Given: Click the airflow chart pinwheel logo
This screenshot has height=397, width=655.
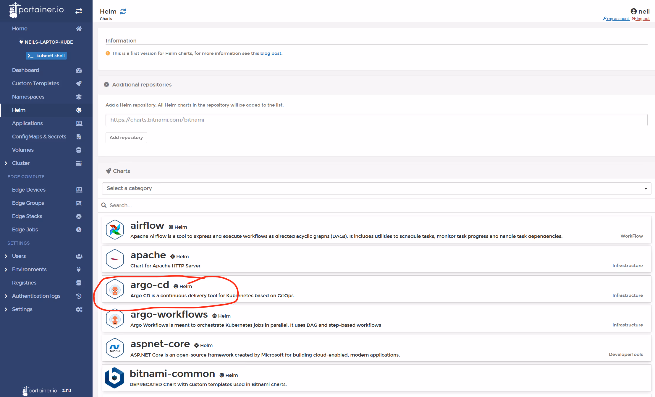Looking at the screenshot, I should [x=115, y=230].
